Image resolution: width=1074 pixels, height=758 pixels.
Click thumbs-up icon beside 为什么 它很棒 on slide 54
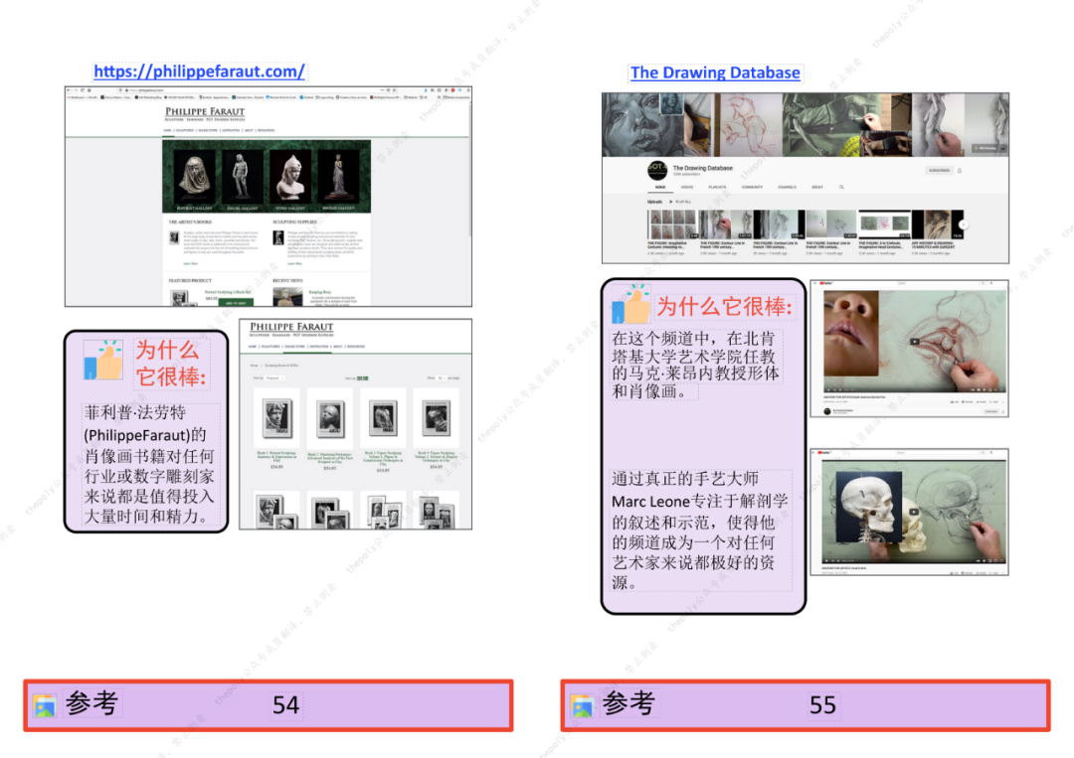[x=103, y=360]
